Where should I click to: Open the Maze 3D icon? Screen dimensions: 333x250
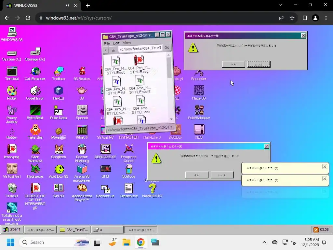click(x=199, y=93)
